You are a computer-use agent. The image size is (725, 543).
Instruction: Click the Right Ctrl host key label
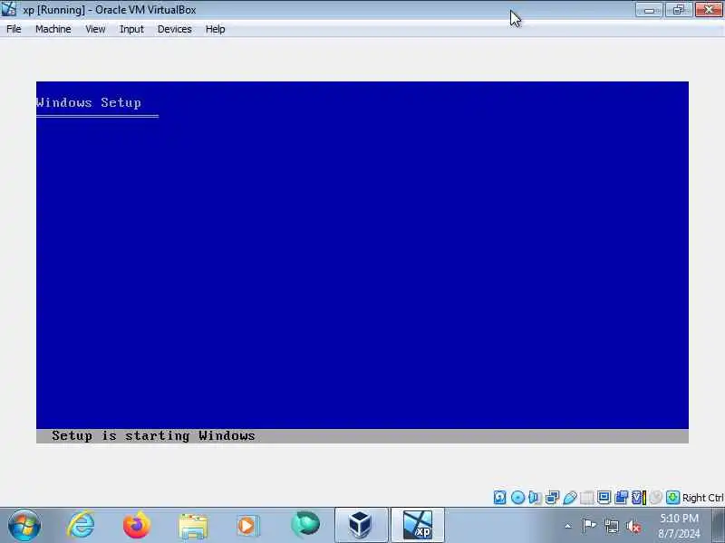(703, 498)
